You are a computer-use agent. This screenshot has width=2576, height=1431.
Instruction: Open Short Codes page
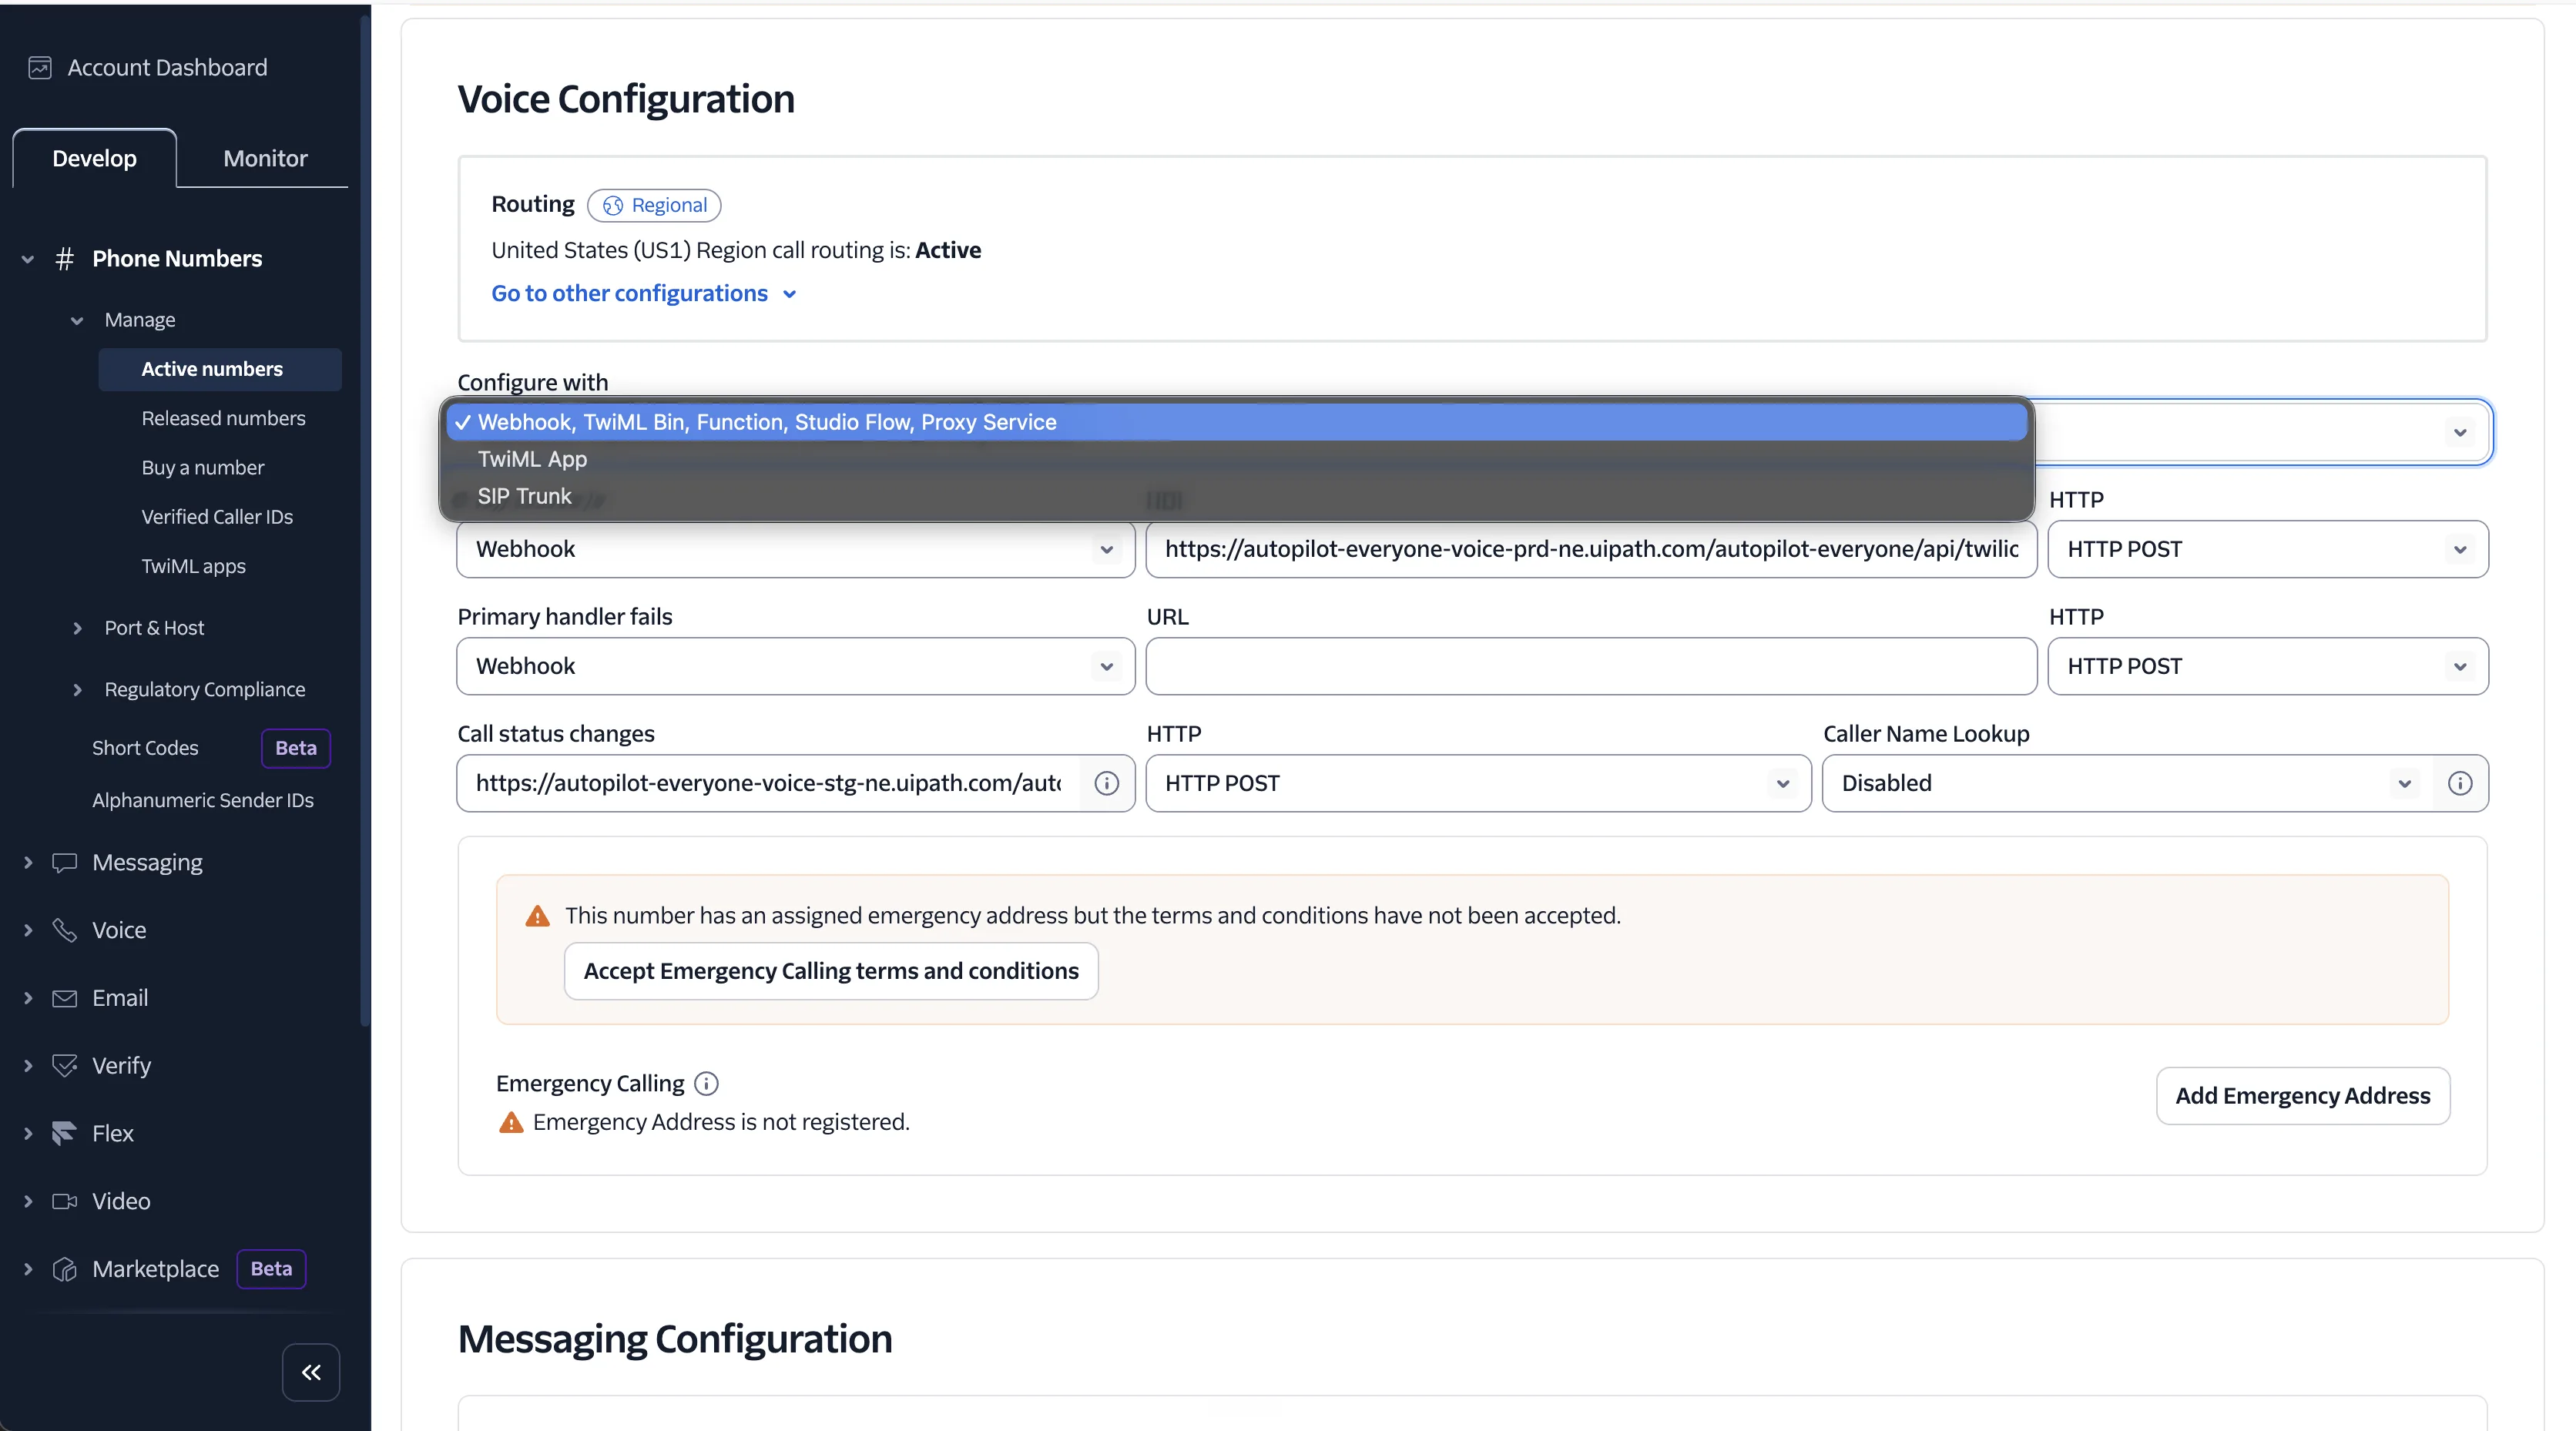(x=145, y=748)
